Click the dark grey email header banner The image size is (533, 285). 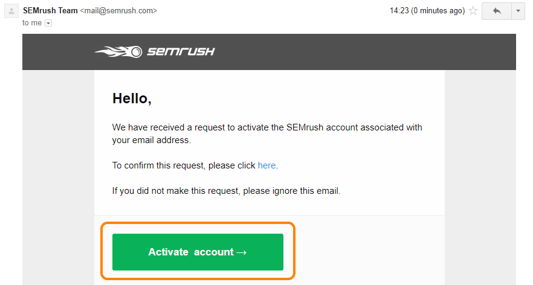[270, 52]
